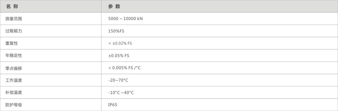Click the IP65 parameter value
Screen dimensions: 338x111
click(113, 105)
